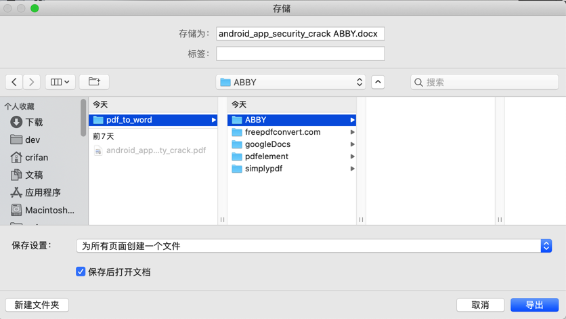
Task: Open the crifan home folder
Action: 29,158
